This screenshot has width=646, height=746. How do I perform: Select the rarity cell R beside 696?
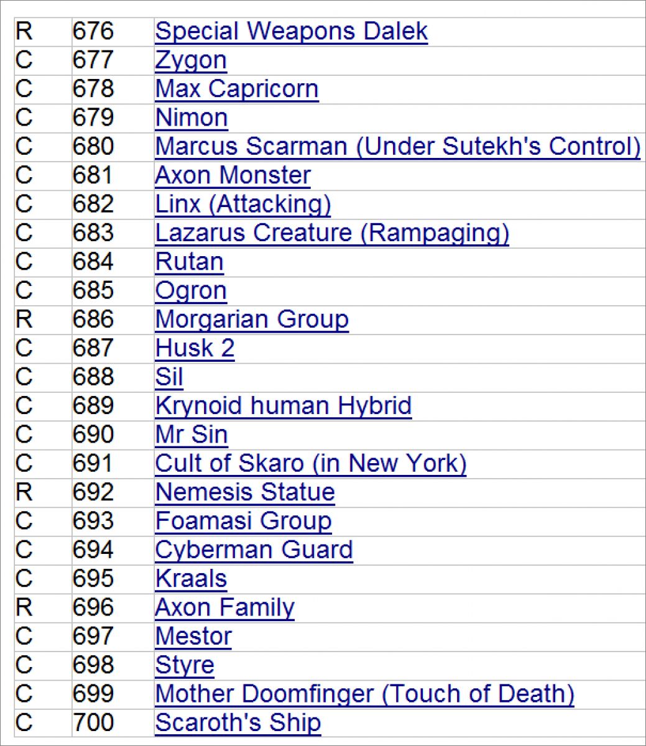[24, 607]
